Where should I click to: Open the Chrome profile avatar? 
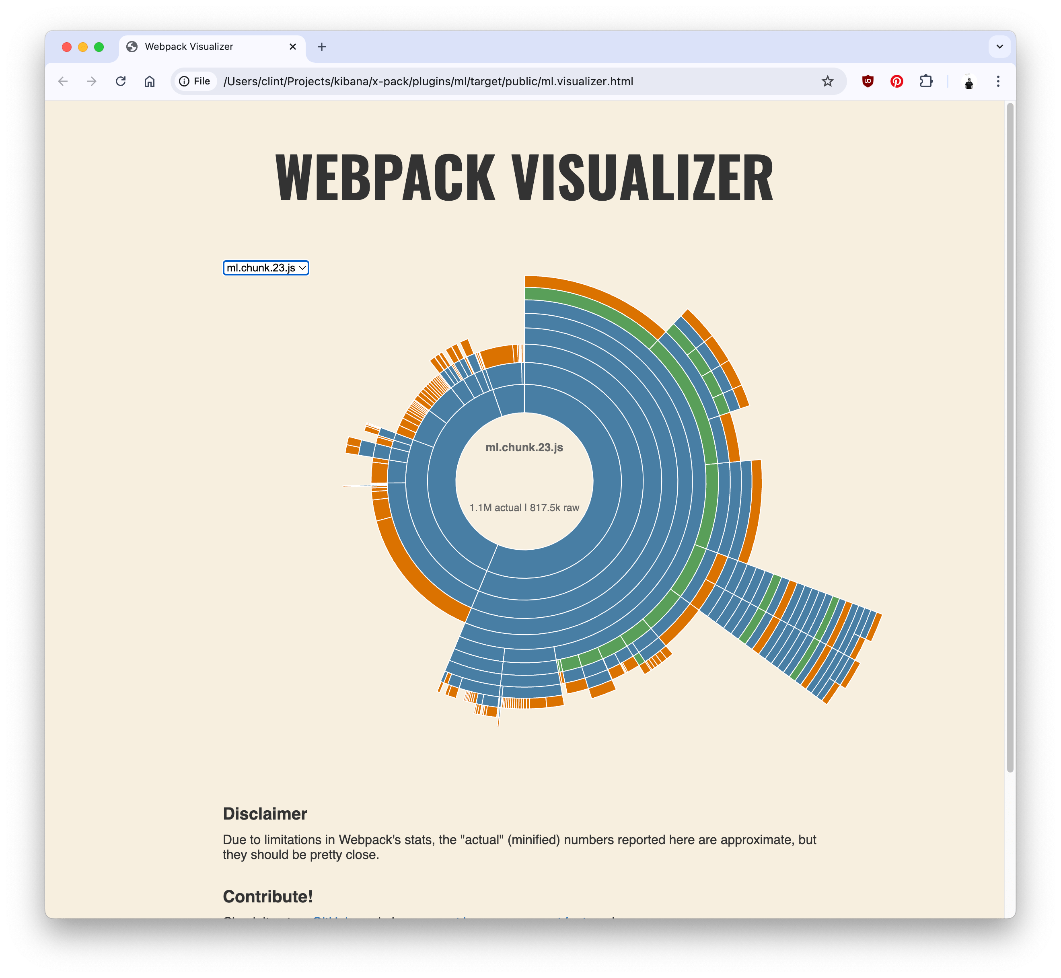(969, 82)
